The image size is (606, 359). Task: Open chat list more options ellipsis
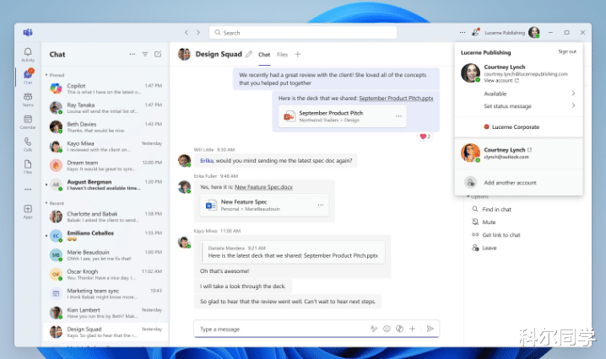pyautogui.click(x=133, y=54)
